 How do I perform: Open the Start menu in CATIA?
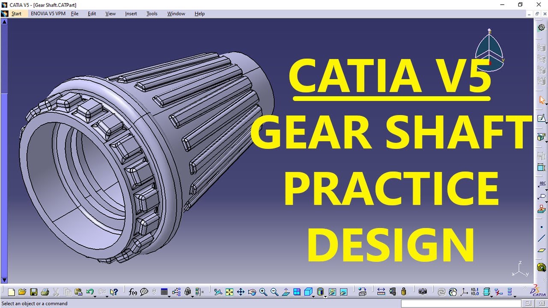16,14
